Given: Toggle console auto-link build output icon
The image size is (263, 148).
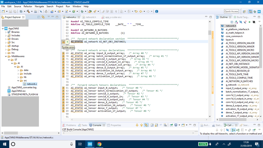Looking at the screenshot, I should (x=146, y=125).
